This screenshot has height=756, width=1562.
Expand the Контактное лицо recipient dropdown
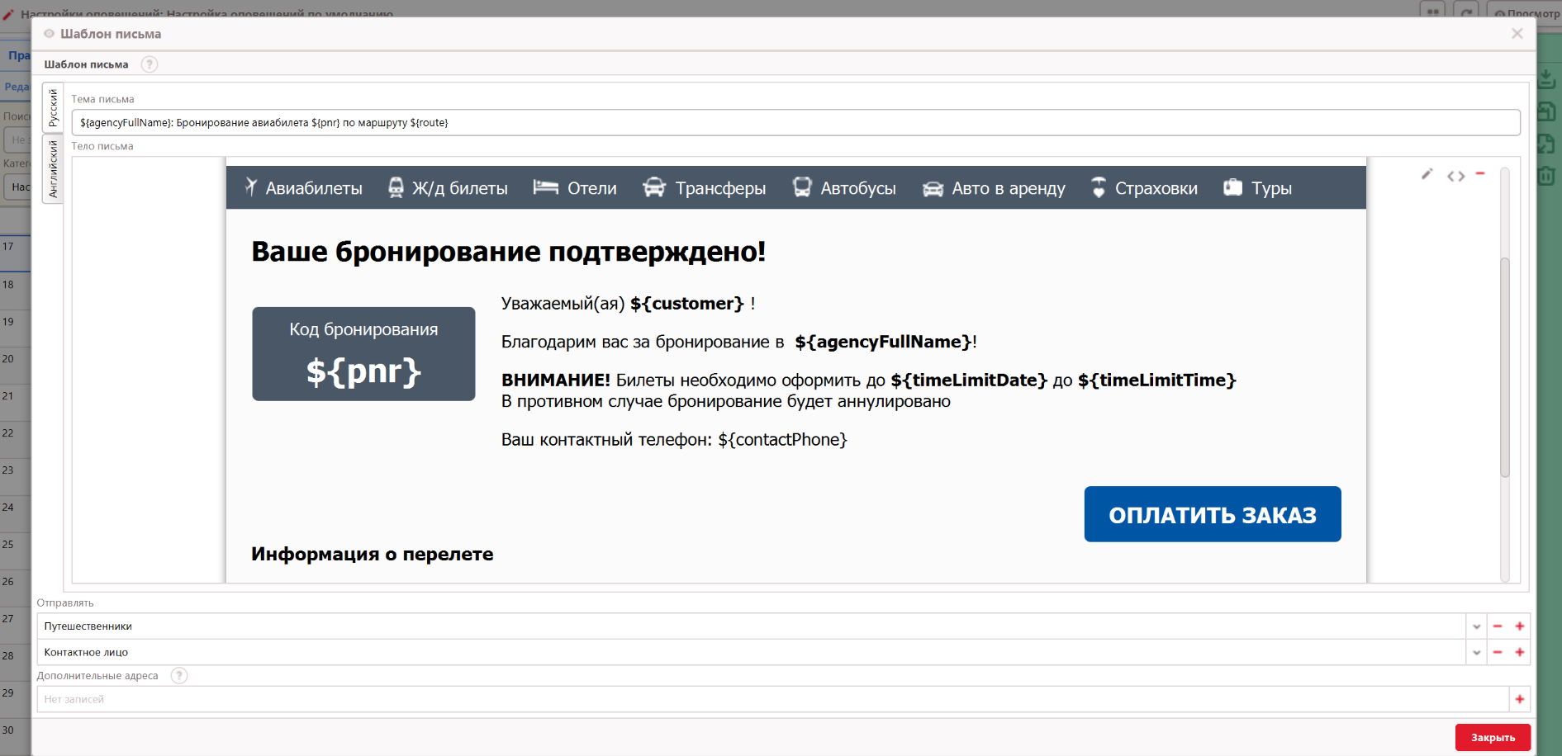(1476, 653)
